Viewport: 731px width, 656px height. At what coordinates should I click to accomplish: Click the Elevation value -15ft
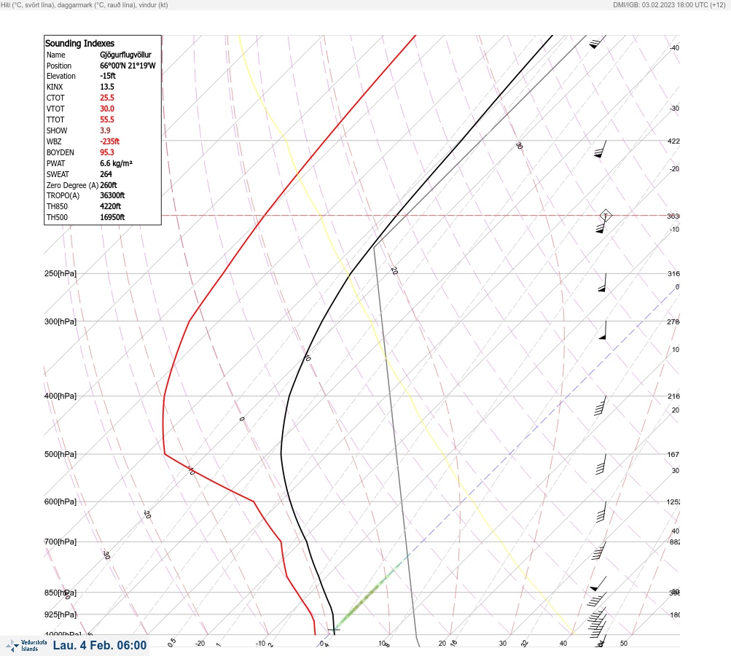pos(108,76)
